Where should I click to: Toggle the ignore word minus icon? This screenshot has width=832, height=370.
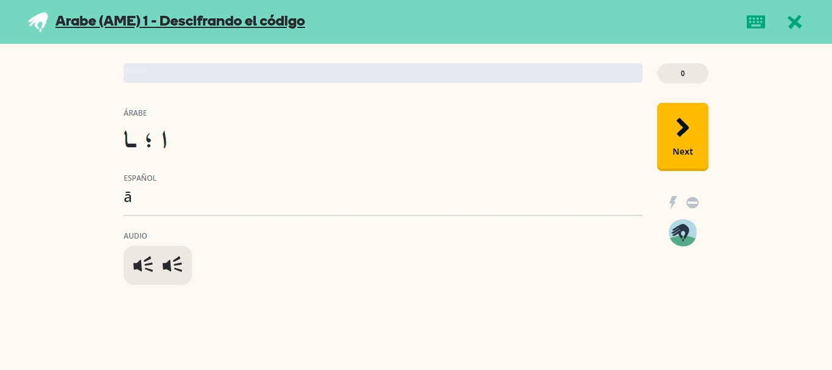pyautogui.click(x=693, y=203)
